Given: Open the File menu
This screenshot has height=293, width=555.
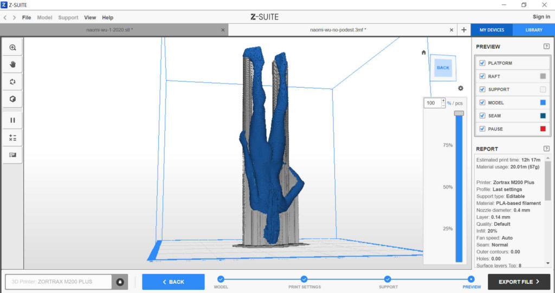Looking at the screenshot, I should coord(27,17).
